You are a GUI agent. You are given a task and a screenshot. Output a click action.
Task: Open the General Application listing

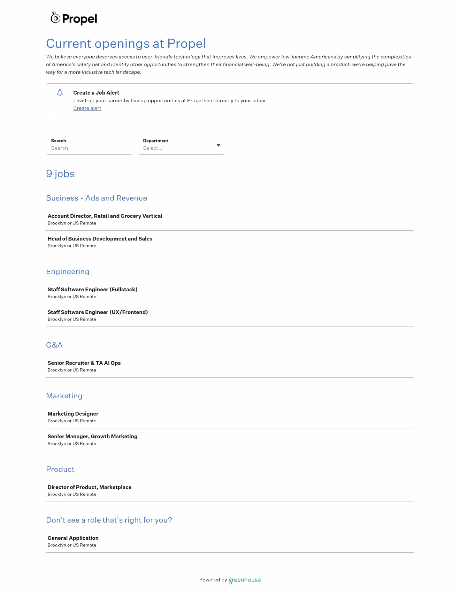tap(73, 538)
